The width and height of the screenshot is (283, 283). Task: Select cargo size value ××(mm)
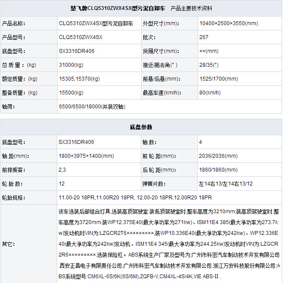pos(209,51)
